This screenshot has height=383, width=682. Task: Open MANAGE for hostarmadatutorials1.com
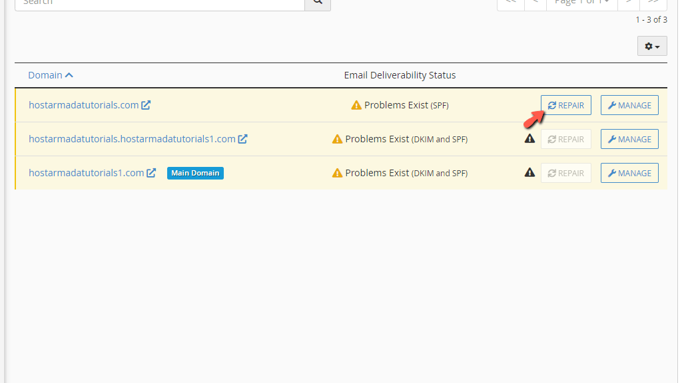coord(629,172)
